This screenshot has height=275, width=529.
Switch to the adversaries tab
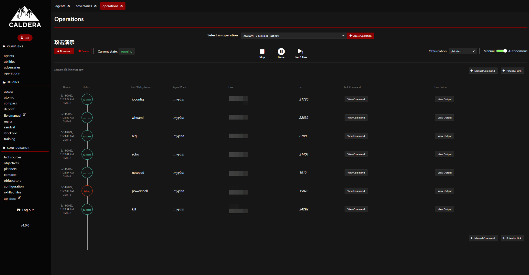click(84, 6)
